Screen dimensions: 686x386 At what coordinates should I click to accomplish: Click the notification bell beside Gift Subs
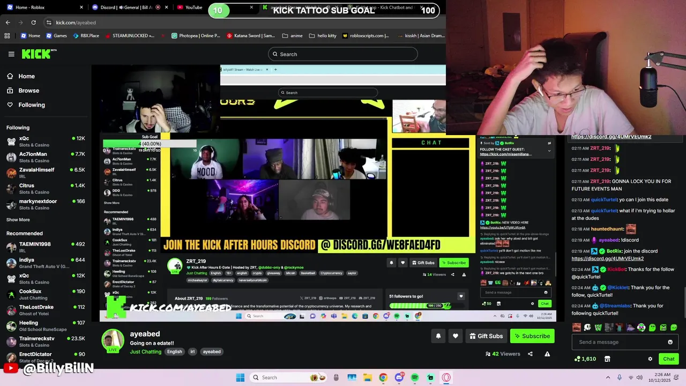point(438,336)
